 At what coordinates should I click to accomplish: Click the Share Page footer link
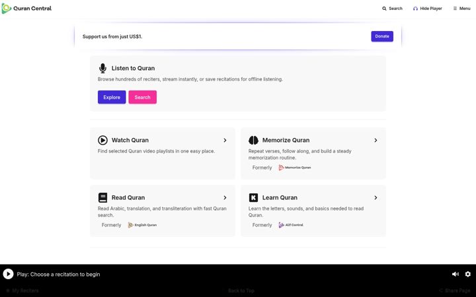pyautogui.click(x=454, y=290)
